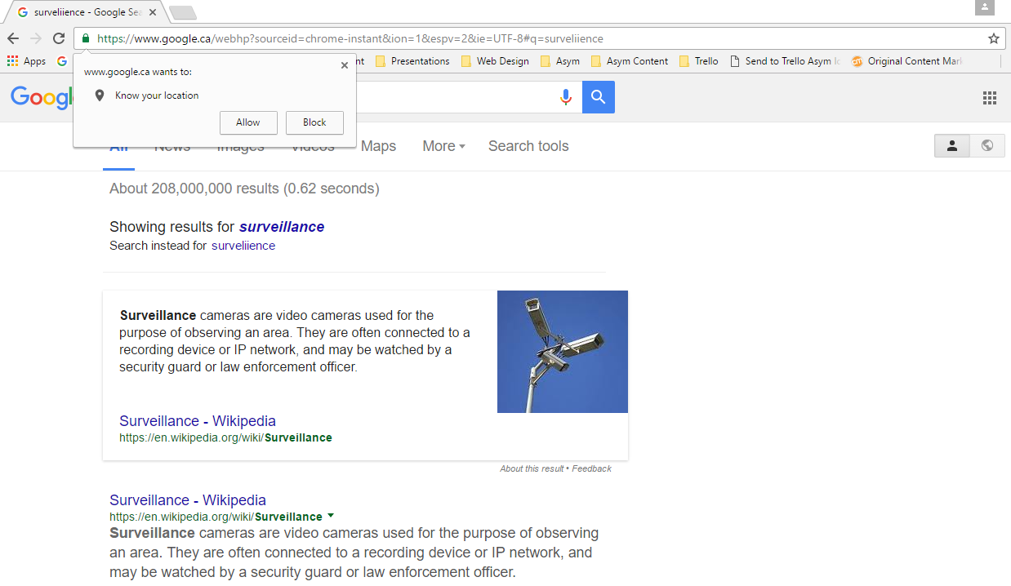The image size is (1011, 586).
Task: Open Search tools options
Action: click(x=528, y=146)
